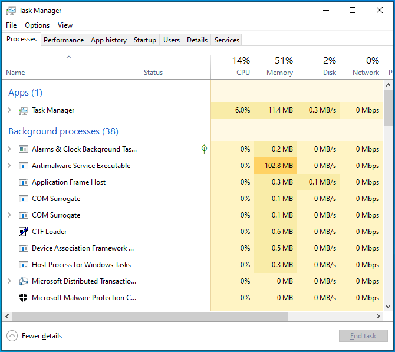395x352 pixels.
Task: Open the Options menu
Action: (x=37, y=25)
